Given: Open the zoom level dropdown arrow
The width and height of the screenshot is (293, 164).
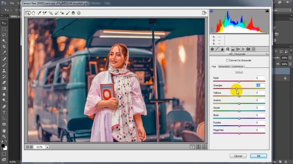Looking at the screenshot, I should pyautogui.click(x=48, y=147).
